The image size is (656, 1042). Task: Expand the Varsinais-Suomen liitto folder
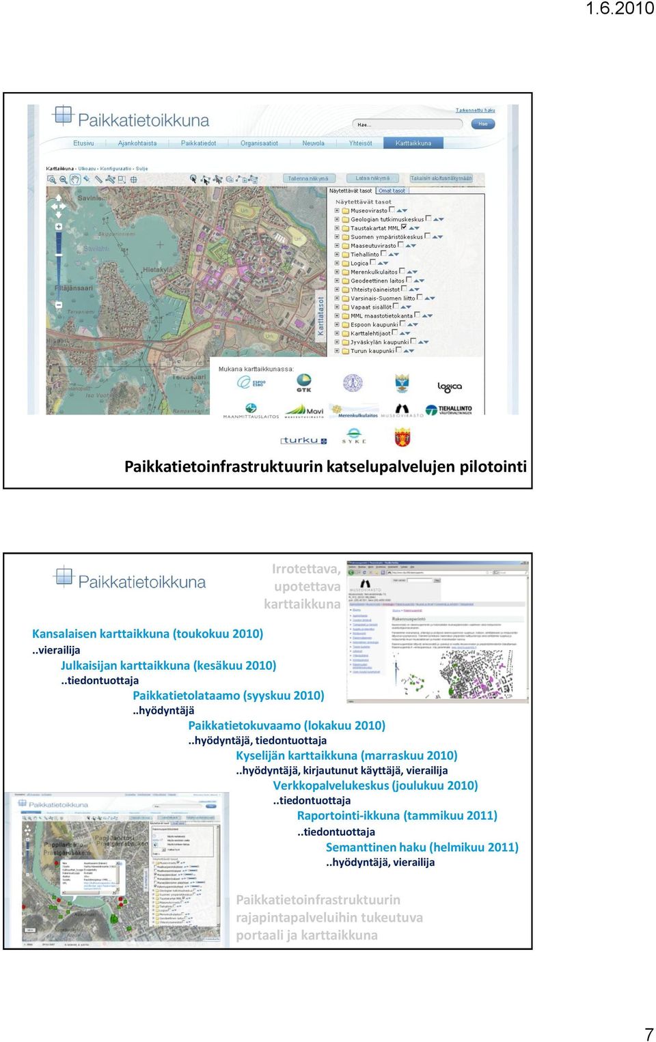pyautogui.click(x=337, y=298)
